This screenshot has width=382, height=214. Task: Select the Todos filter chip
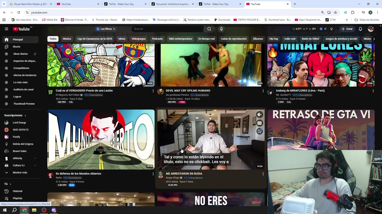click(53, 39)
